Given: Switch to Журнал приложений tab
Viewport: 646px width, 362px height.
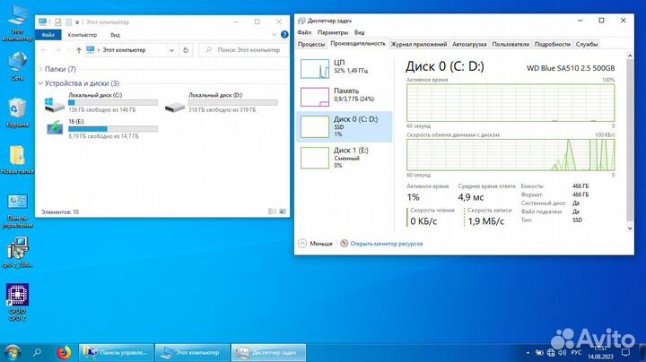Looking at the screenshot, I should click(419, 44).
